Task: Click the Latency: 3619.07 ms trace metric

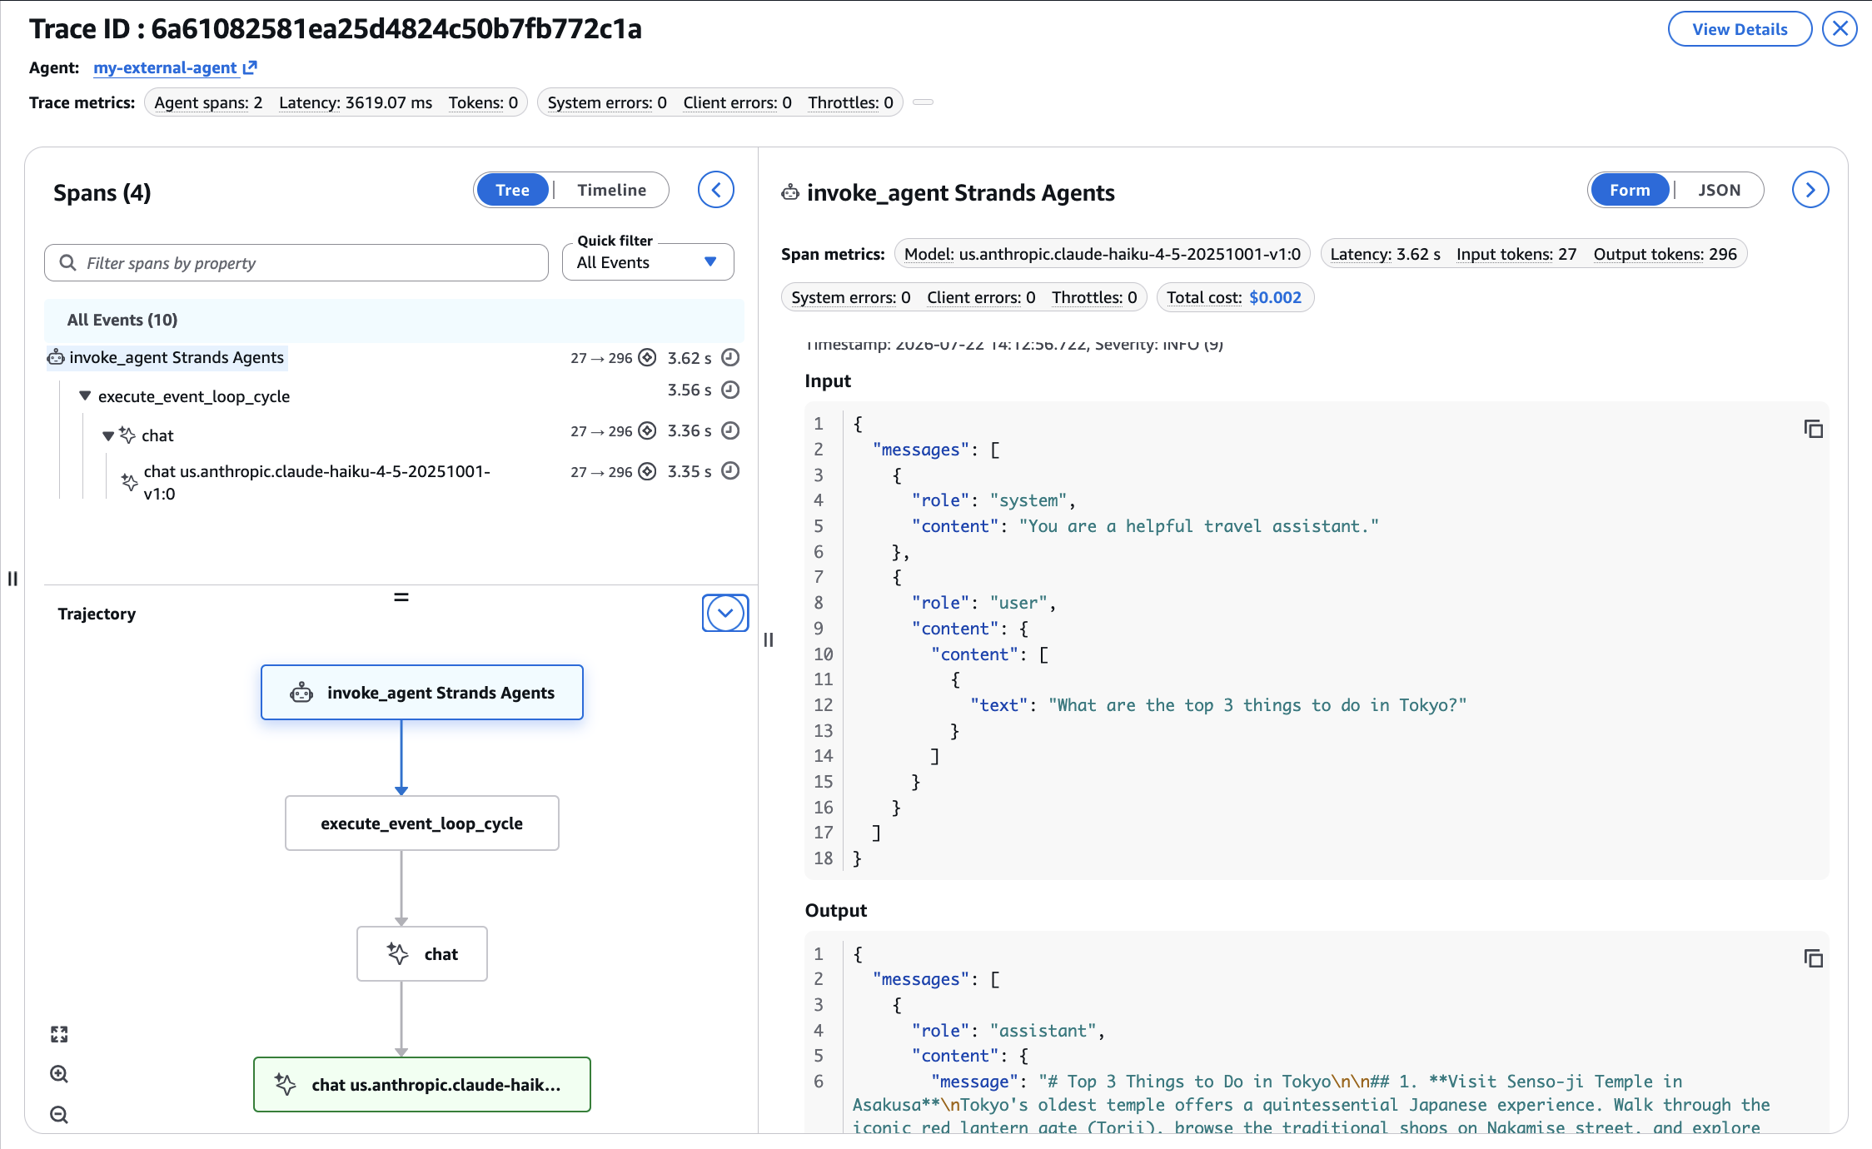Action: 356,102
